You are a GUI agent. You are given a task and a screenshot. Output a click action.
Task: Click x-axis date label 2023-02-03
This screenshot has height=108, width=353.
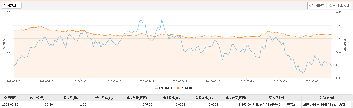point(47,81)
